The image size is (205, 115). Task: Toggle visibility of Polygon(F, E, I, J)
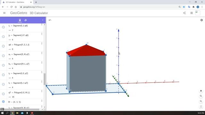[4, 46]
